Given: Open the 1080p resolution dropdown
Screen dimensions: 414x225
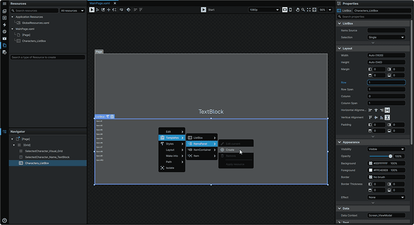Looking at the screenshot, I should click(x=264, y=10).
